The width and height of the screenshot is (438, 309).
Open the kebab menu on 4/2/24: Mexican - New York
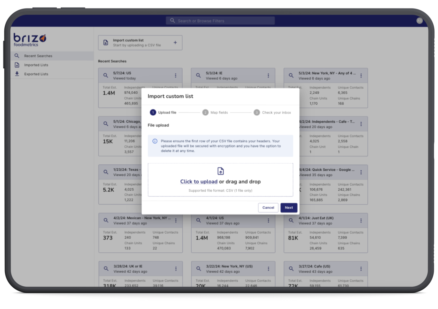tap(176, 220)
